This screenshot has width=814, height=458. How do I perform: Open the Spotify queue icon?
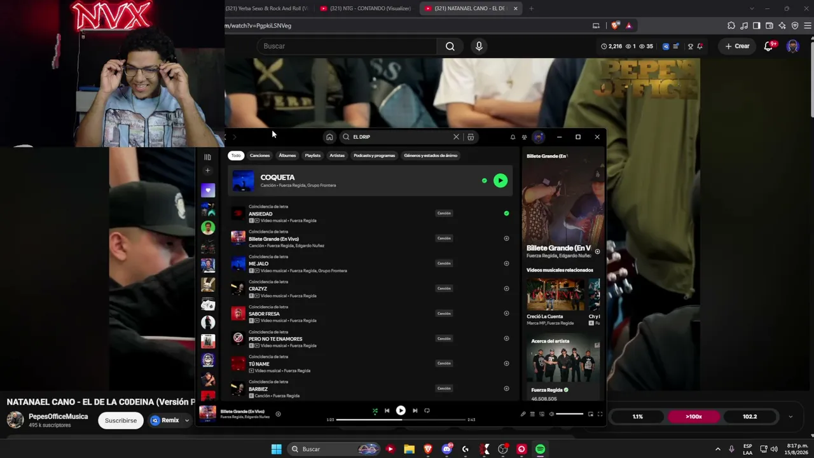532,414
